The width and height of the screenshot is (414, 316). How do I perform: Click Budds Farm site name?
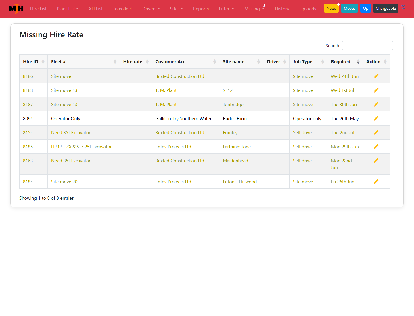point(235,118)
